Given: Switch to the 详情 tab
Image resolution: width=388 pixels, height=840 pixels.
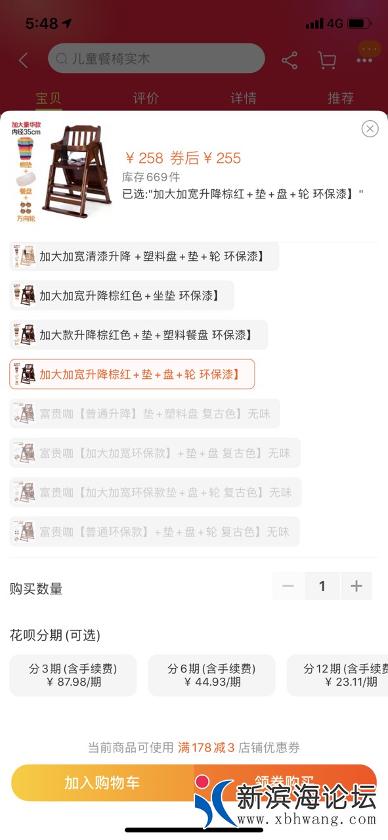Looking at the screenshot, I should (244, 99).
